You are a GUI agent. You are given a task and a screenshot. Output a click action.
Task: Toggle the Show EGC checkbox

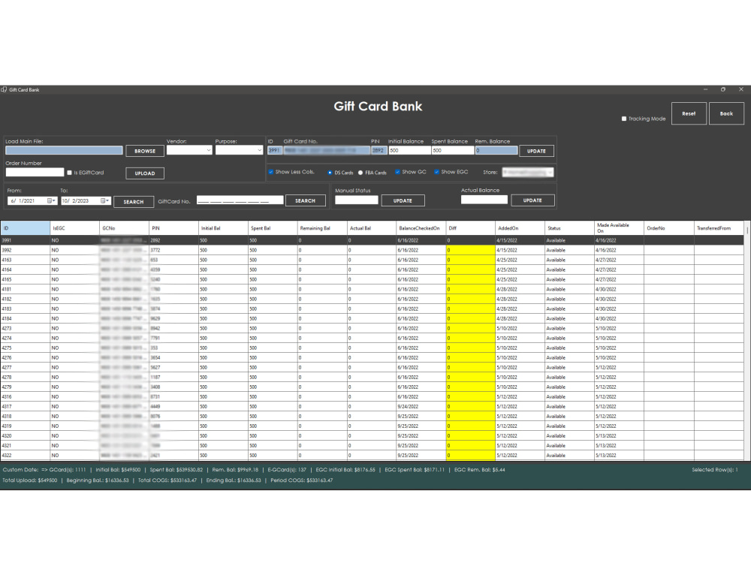pos(436,172)
